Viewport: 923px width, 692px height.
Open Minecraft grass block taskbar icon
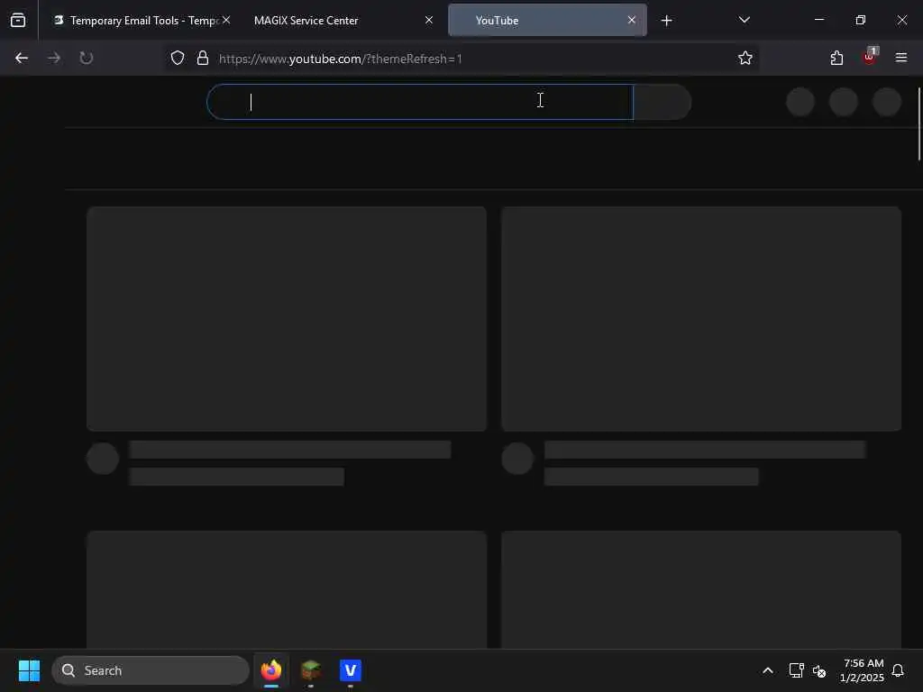point(311,670)
